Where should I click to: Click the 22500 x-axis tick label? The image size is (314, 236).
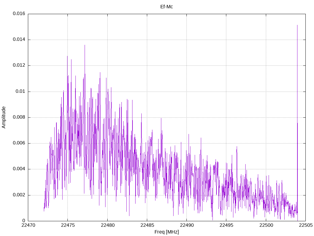click(x=266, y=225)
